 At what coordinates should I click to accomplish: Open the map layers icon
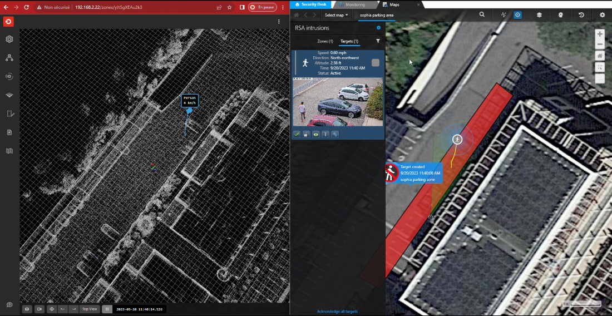540,15
